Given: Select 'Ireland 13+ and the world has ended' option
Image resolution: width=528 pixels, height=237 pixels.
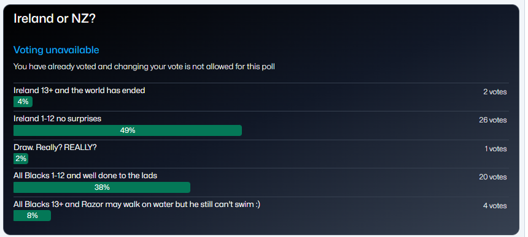Looking at the screenshot, I should pos(79,90).
